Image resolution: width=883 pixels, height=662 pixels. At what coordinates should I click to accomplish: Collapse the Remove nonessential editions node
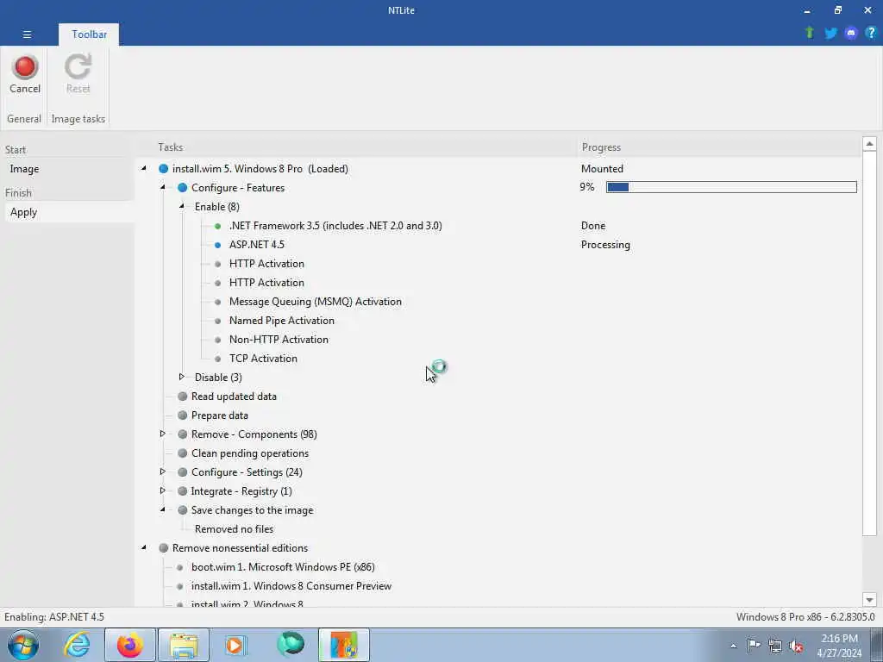[144, 547]
